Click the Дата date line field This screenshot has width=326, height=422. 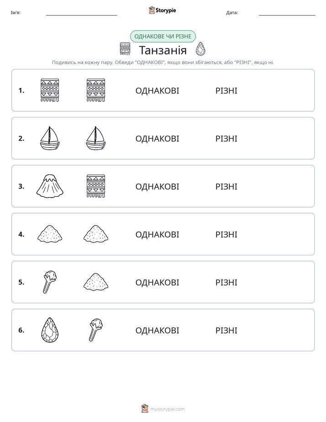tap(287, 13)
